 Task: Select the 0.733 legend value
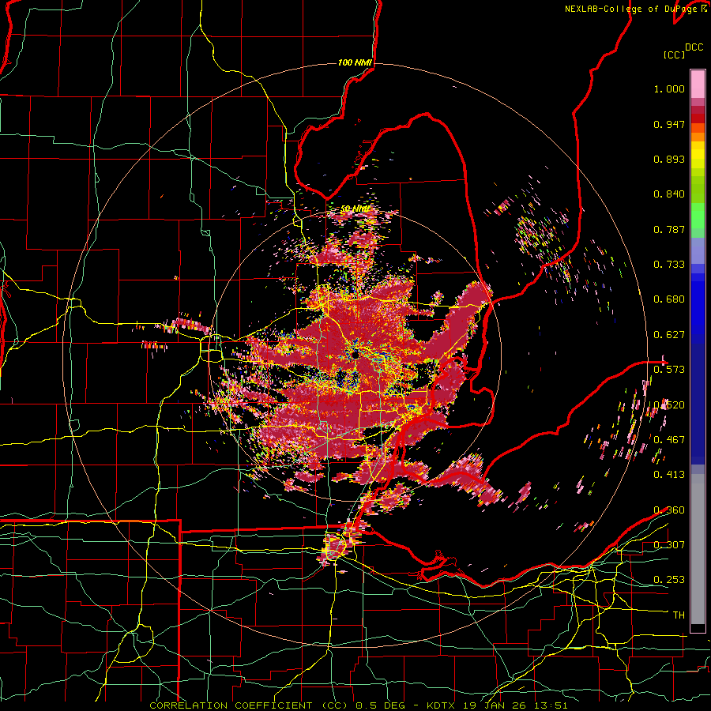(669, 265)
